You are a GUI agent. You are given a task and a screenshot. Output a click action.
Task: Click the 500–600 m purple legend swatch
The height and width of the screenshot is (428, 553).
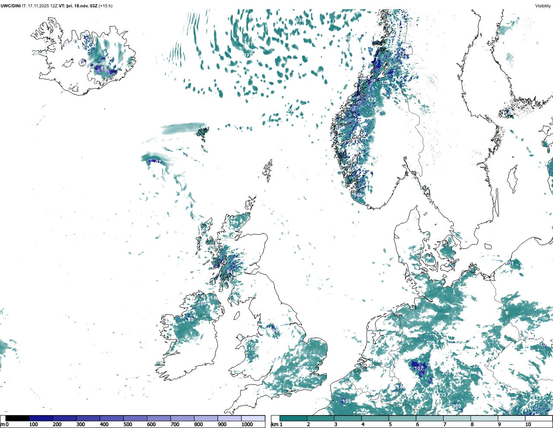click(135, 418)
